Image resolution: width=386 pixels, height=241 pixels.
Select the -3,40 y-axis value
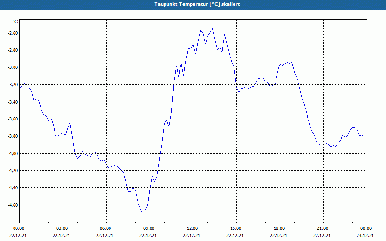(12, 102)
